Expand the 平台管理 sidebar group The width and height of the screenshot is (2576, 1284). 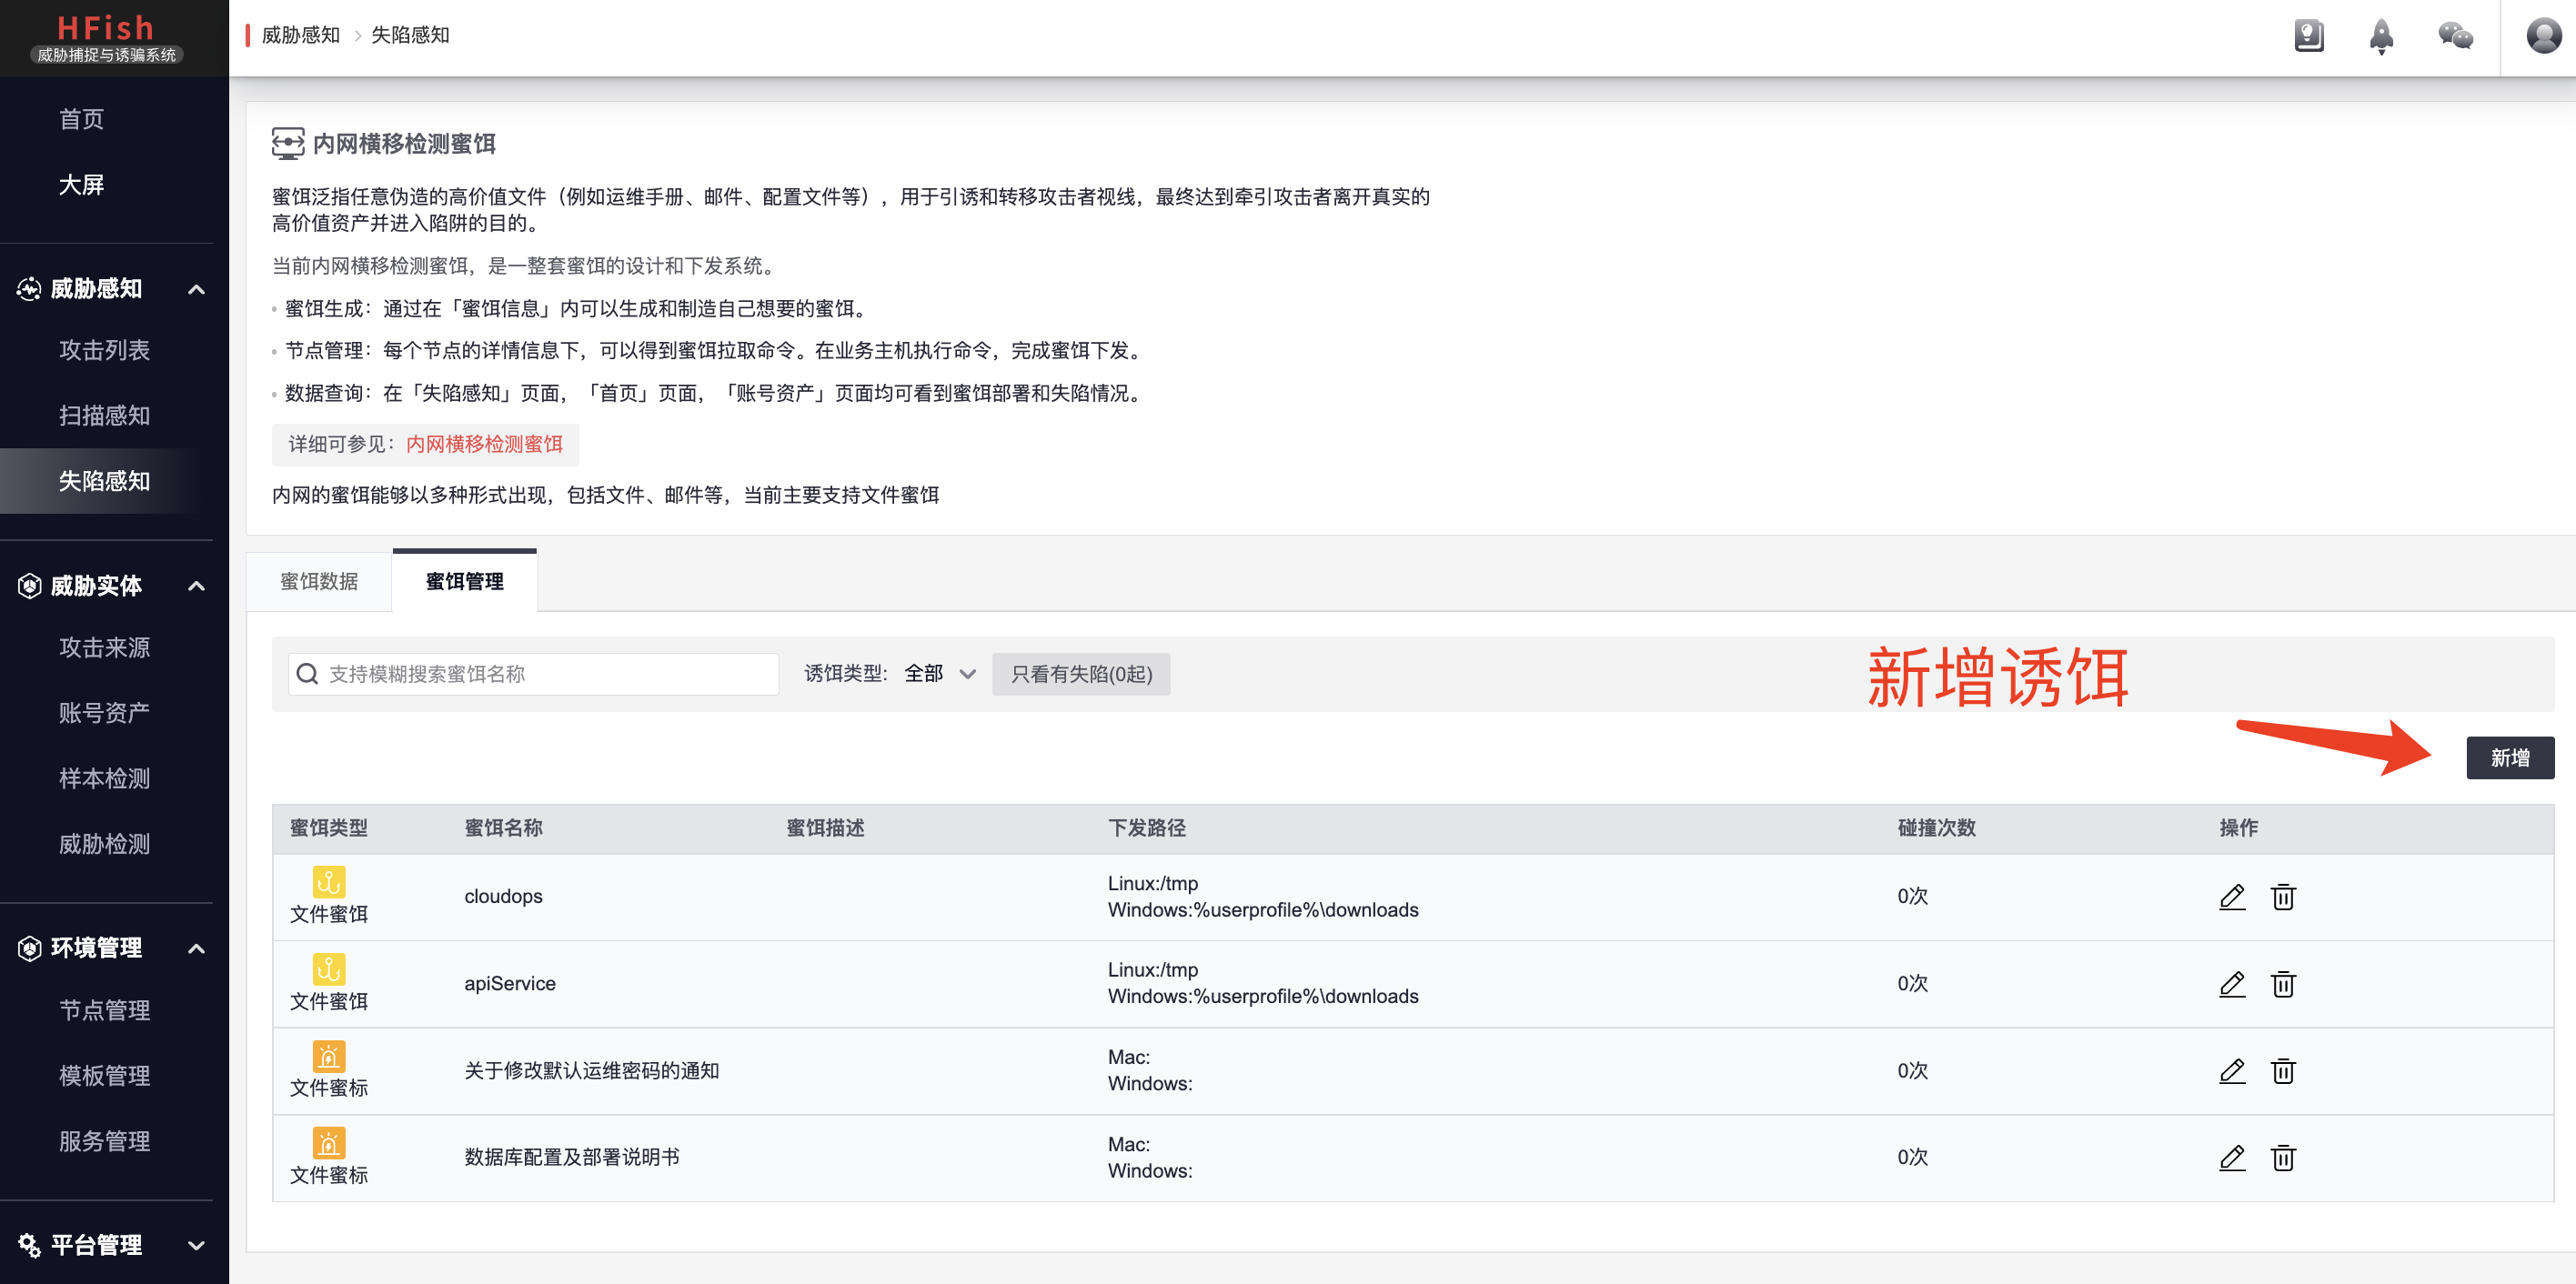tap(196, 1245)
